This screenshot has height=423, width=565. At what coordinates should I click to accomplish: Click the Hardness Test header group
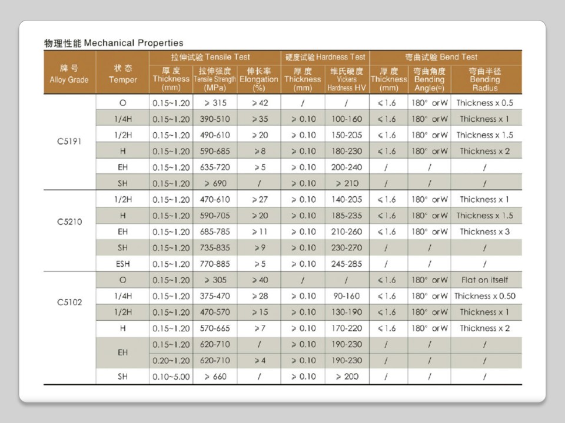(325, 57)
